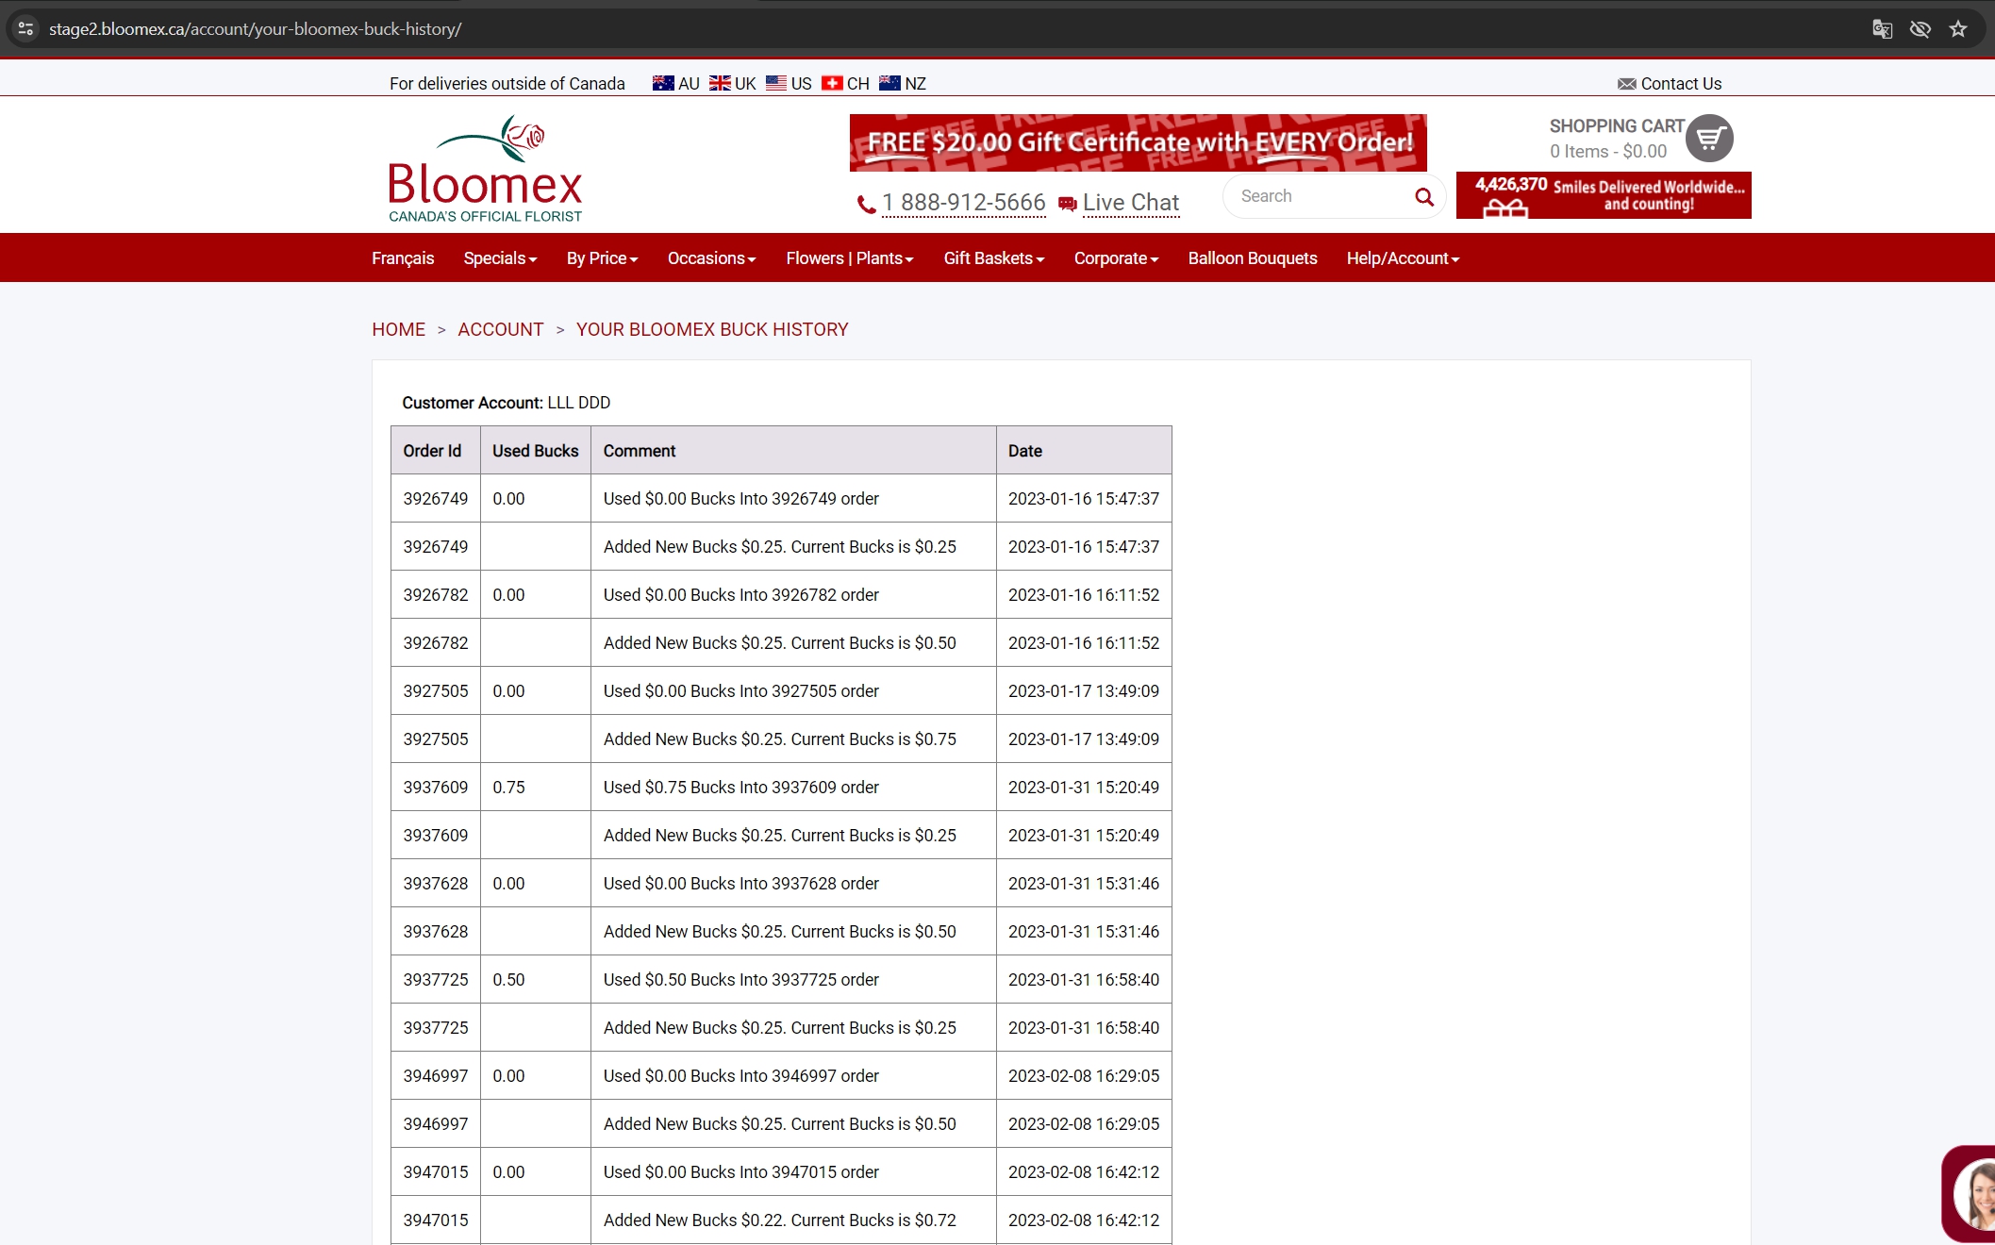
Task: Click the search magnifier icon
Action: point(1424,197)
